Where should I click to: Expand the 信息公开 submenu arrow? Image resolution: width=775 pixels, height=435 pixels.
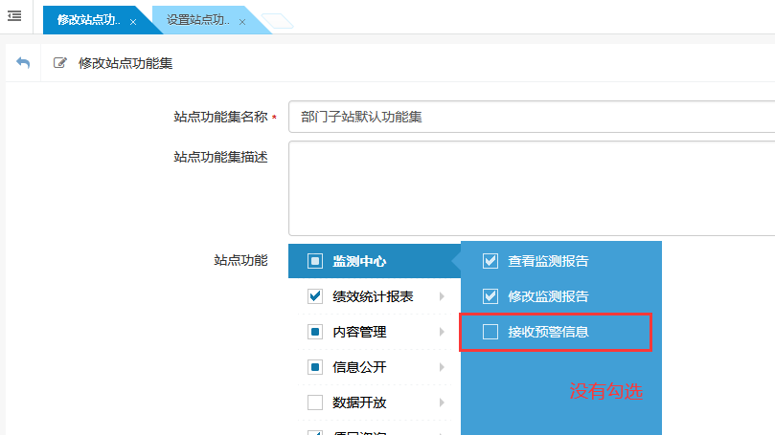click(442, 367)
